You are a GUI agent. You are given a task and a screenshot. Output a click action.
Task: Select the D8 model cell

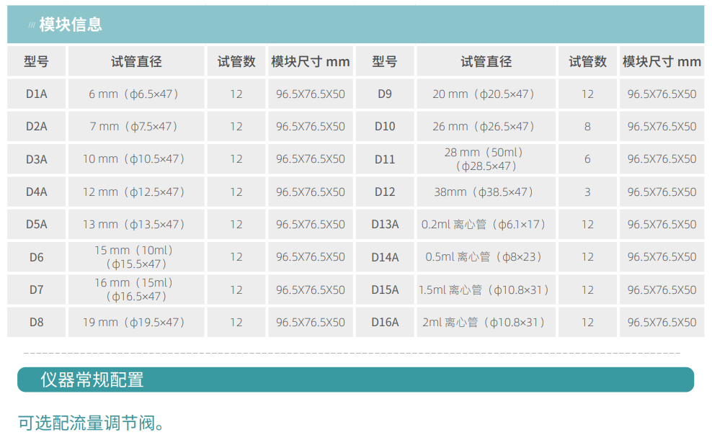(36, 323)
